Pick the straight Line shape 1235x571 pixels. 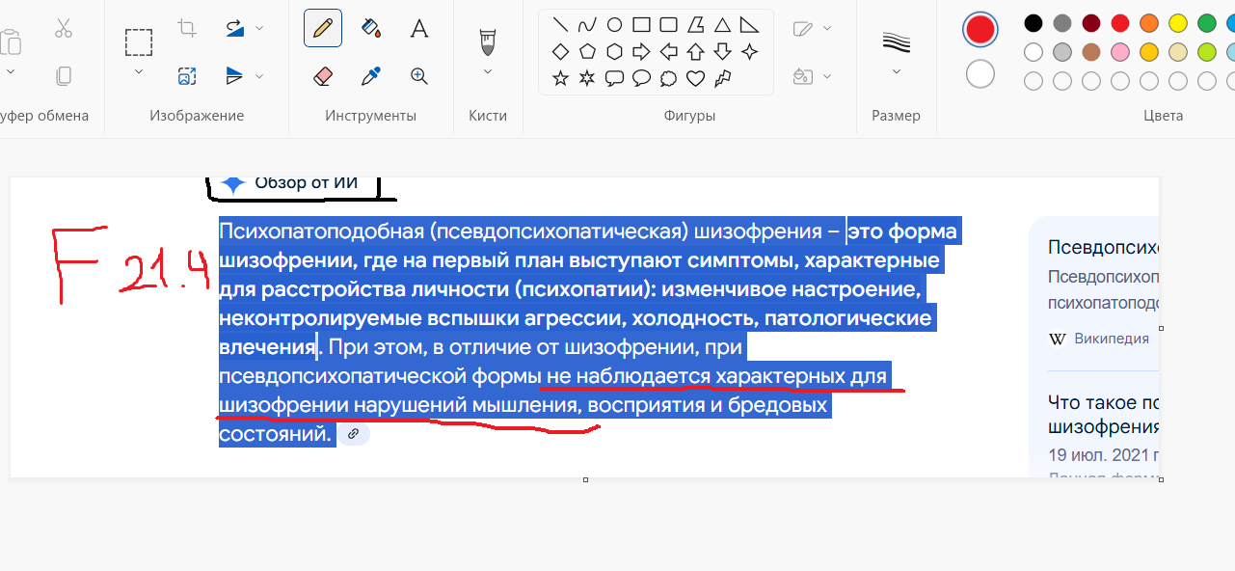coord(560,24)
